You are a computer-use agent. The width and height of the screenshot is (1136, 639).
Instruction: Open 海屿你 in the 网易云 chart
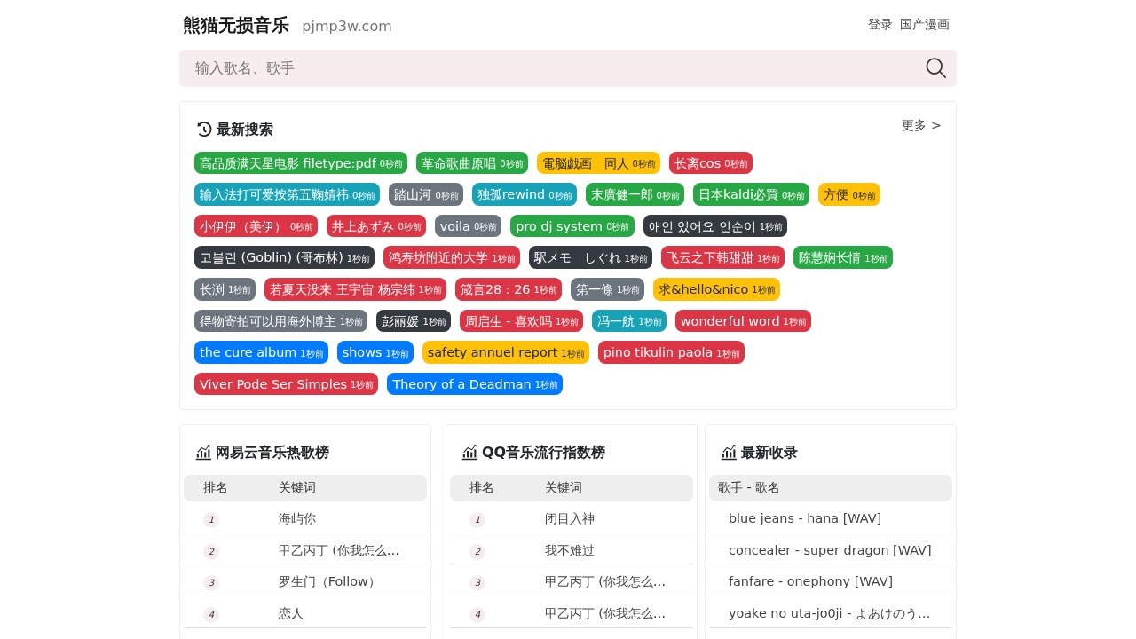tap(297, 518)
